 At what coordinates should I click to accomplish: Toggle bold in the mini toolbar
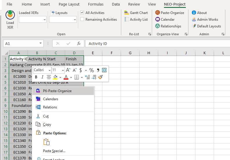[36, 77]
